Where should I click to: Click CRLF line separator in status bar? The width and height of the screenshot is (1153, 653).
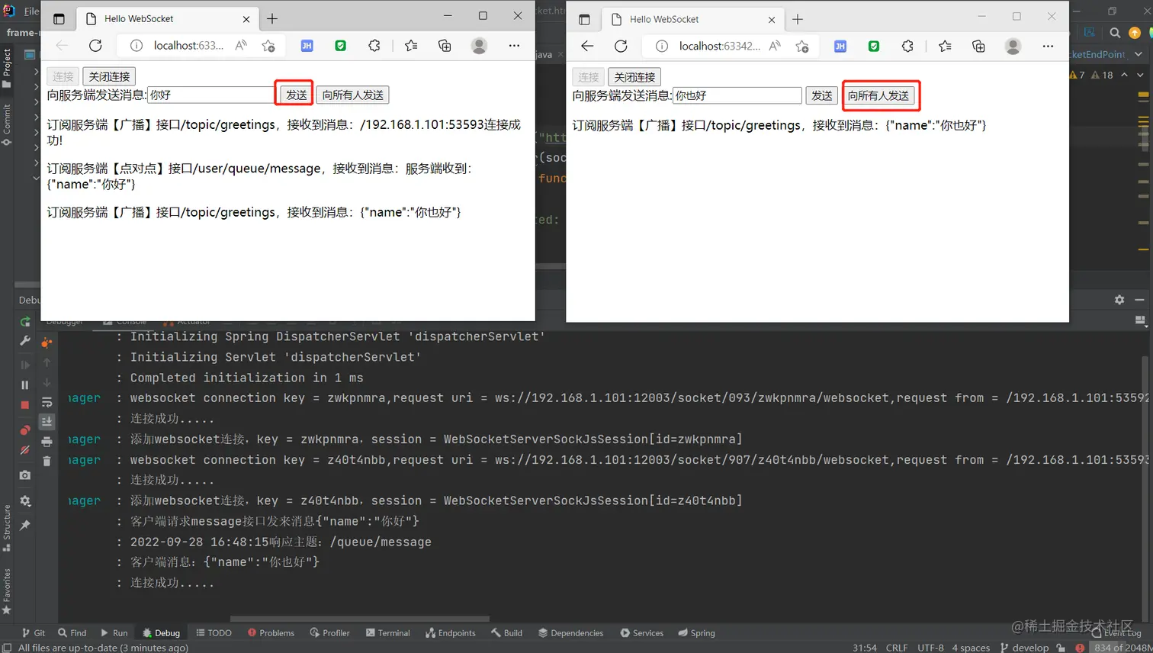point(897,648)
